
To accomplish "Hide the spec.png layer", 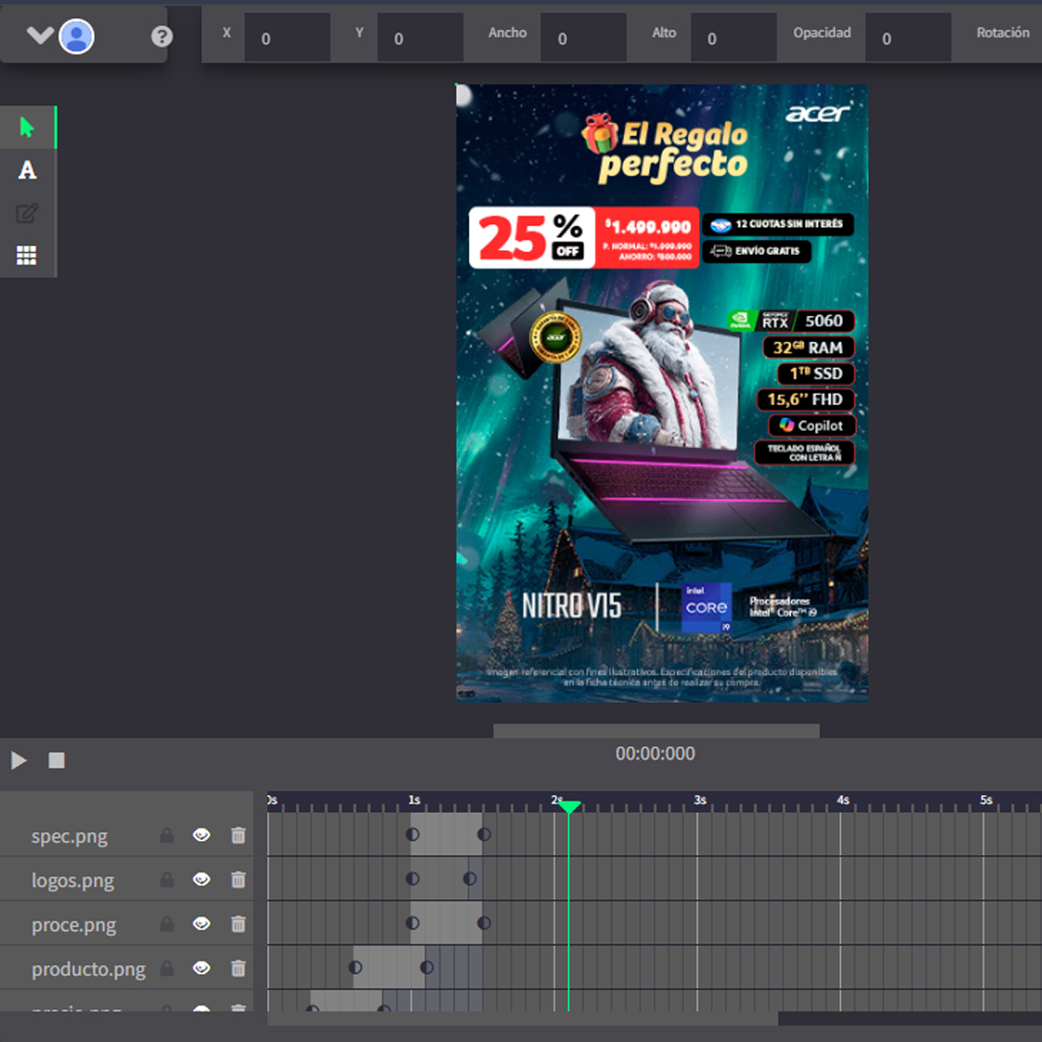I will click(201, 835).
